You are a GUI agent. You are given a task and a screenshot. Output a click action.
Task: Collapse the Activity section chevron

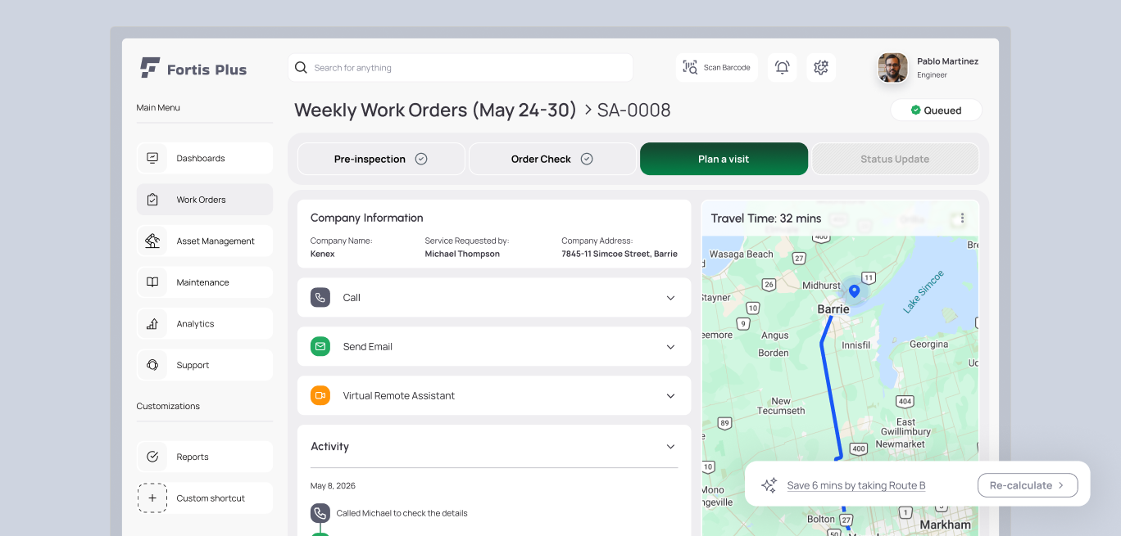[x=671, y=447]
